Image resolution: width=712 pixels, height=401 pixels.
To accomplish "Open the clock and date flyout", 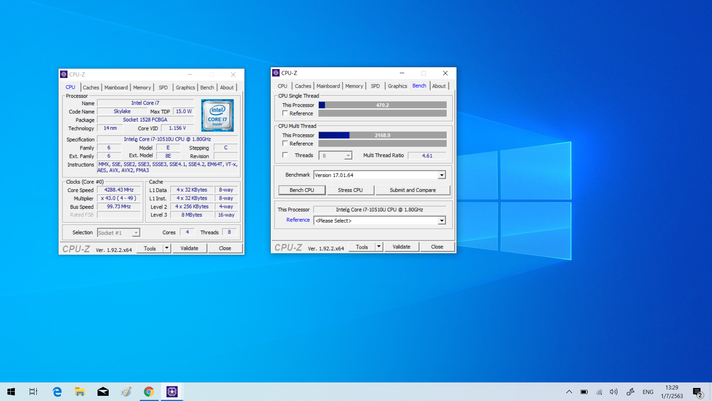I will [x=672, y=392].
